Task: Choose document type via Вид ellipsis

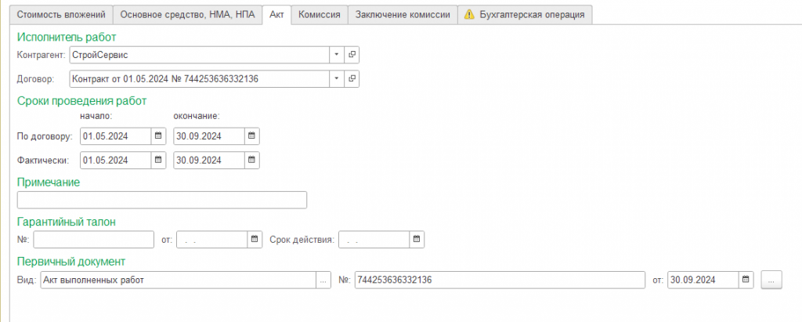Action: (323, 280)
